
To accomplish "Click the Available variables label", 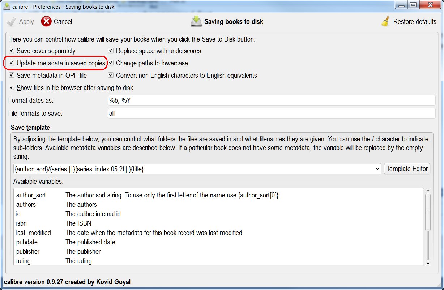I will [38, 181].
